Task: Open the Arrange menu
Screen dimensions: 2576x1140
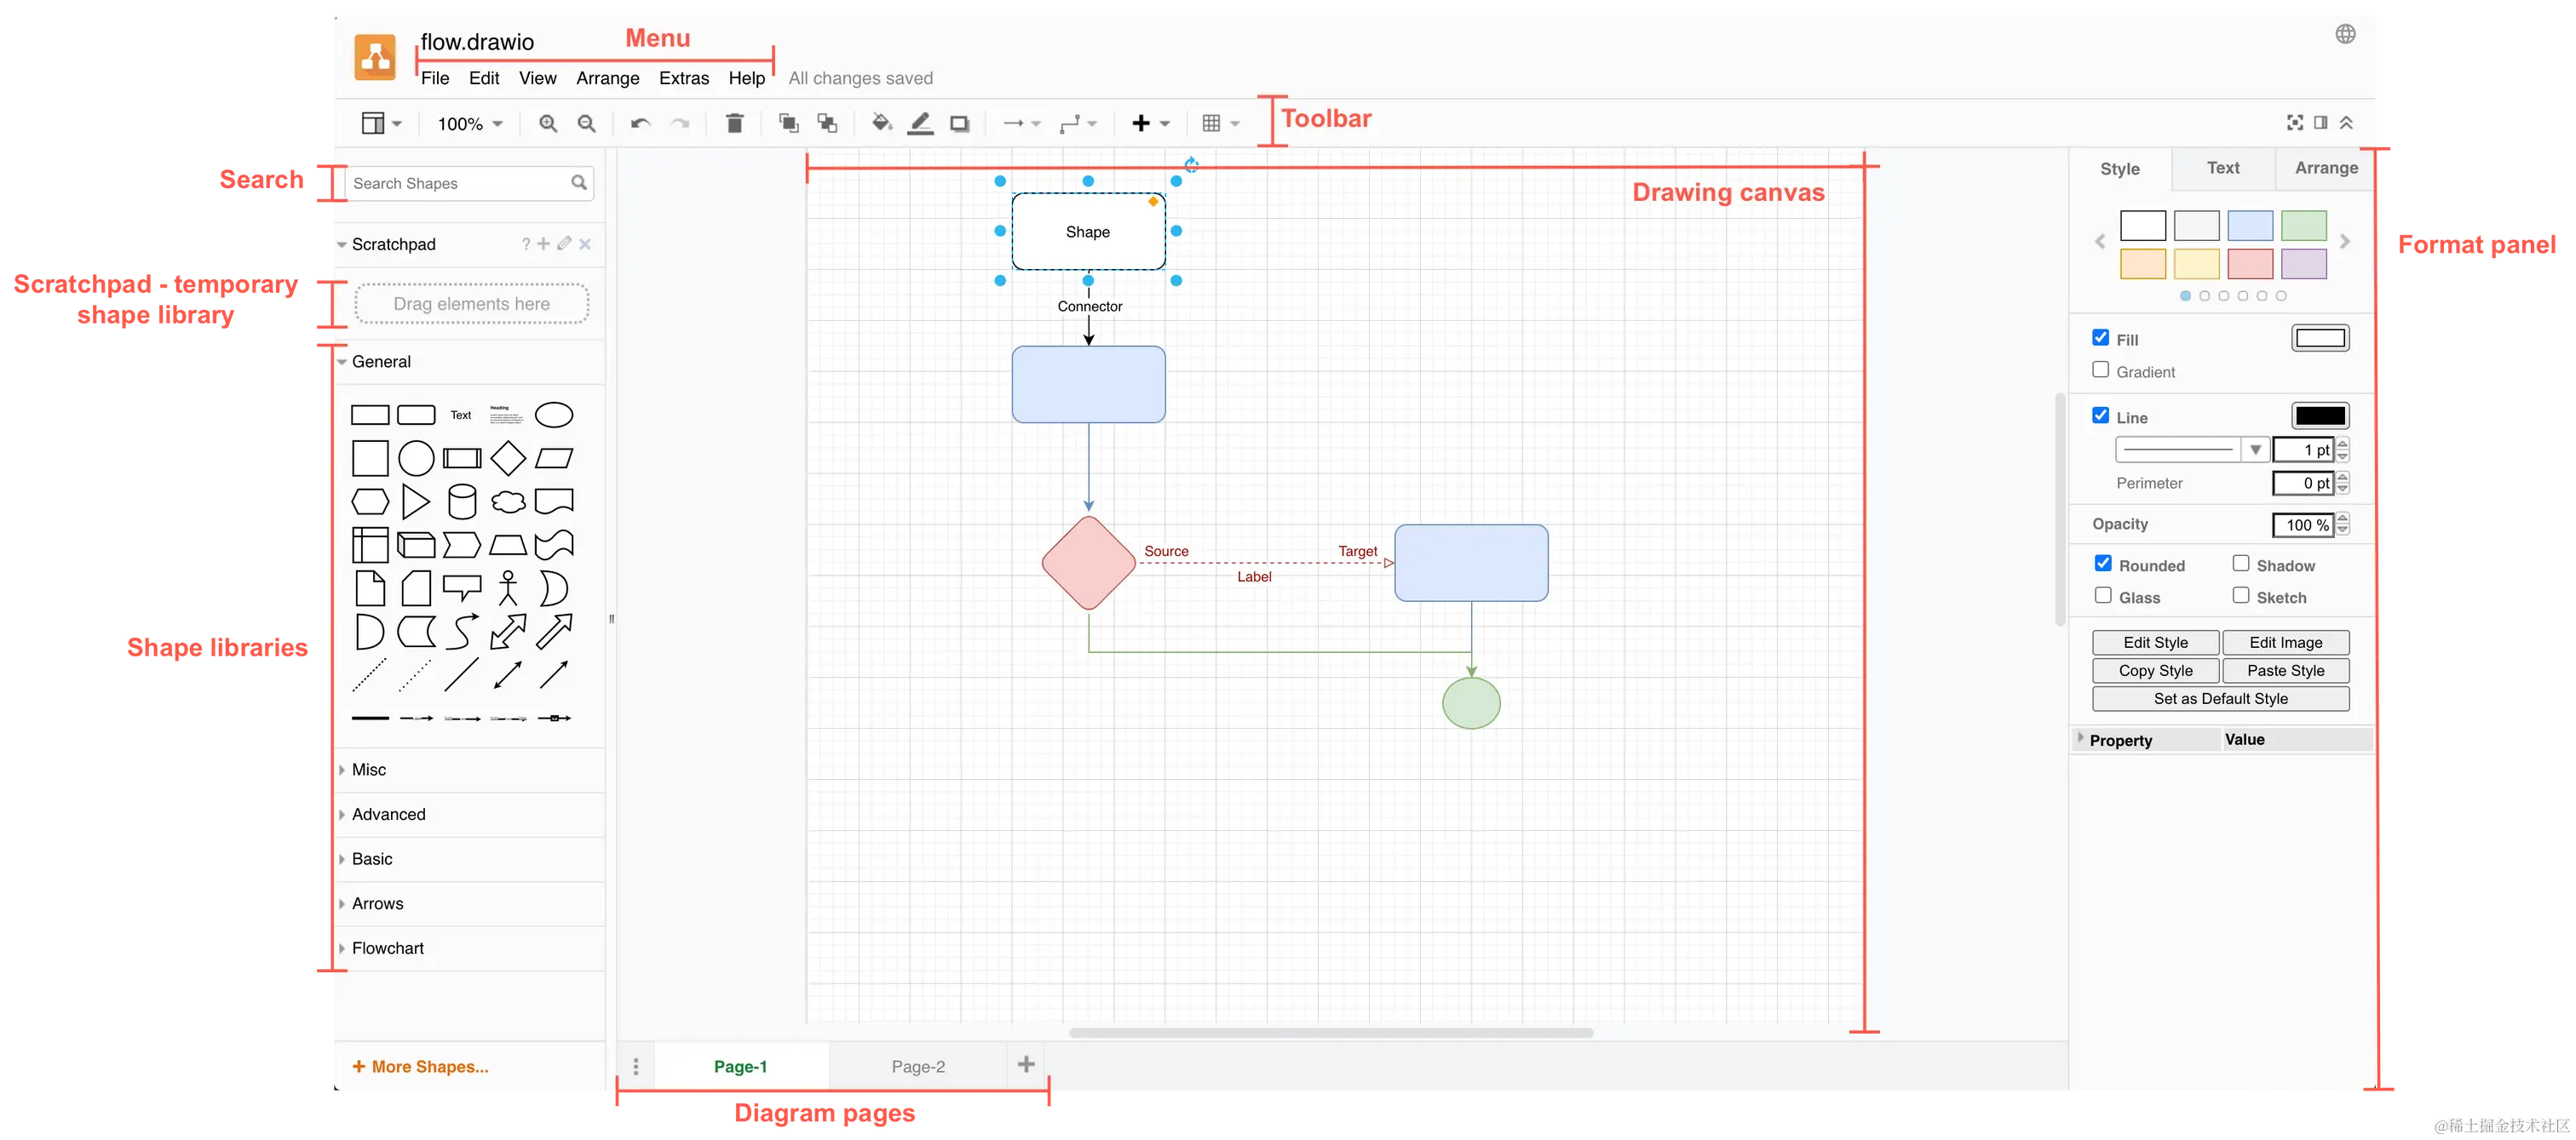Action: click(x=607, y=78)
